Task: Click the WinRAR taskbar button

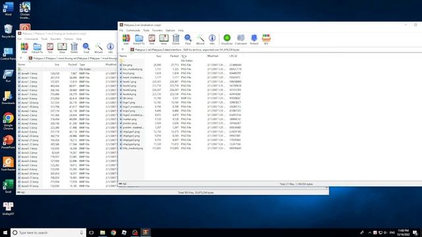Action: tap(146, 232)
